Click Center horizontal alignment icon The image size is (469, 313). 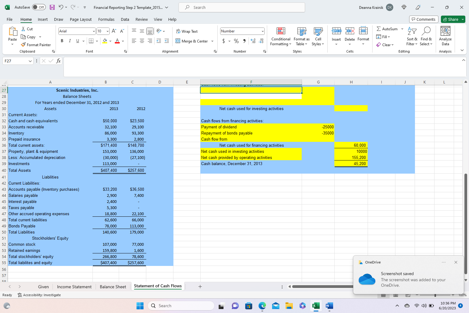click(x=142, y=41)
